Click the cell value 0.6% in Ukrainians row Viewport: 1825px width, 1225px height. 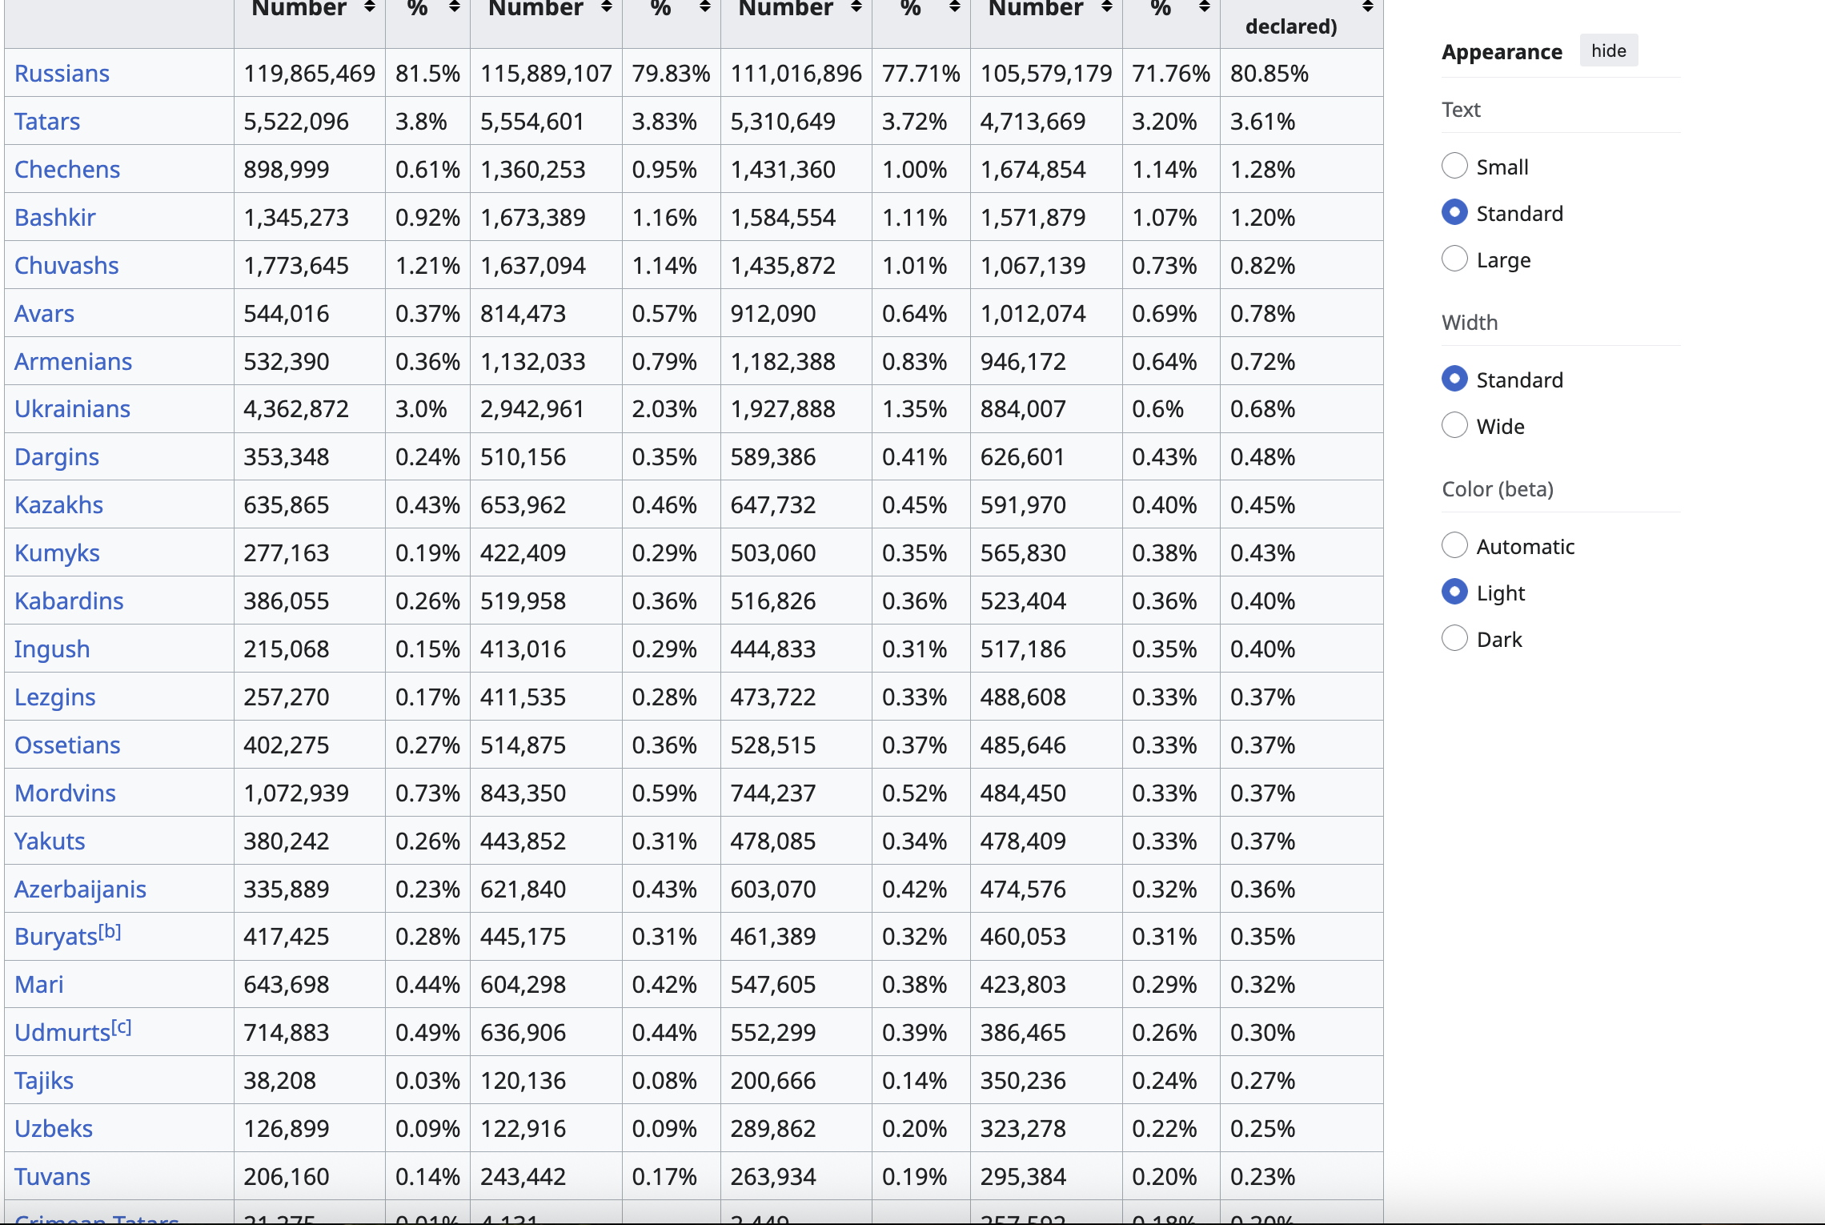pyautogui.click(x=1157, y=409)
